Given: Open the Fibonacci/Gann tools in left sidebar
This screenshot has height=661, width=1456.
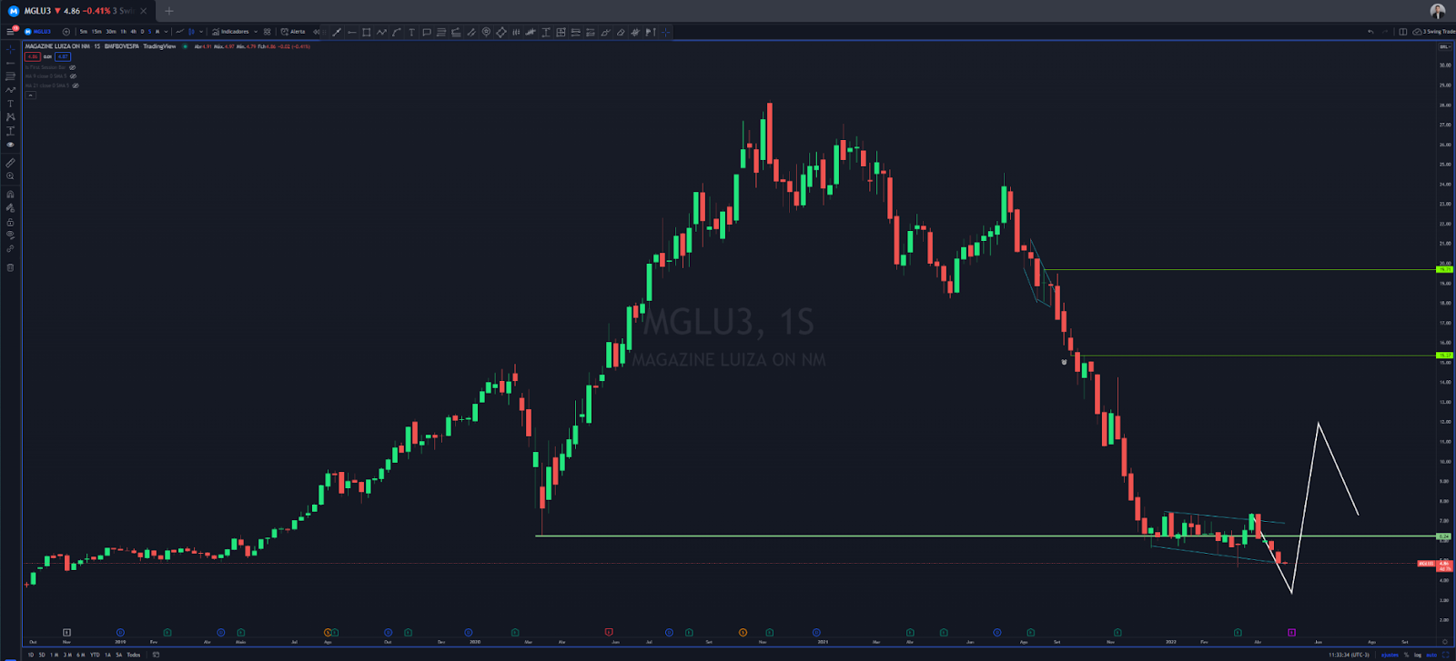Looking at the screenshot, I should coord(11,76).
